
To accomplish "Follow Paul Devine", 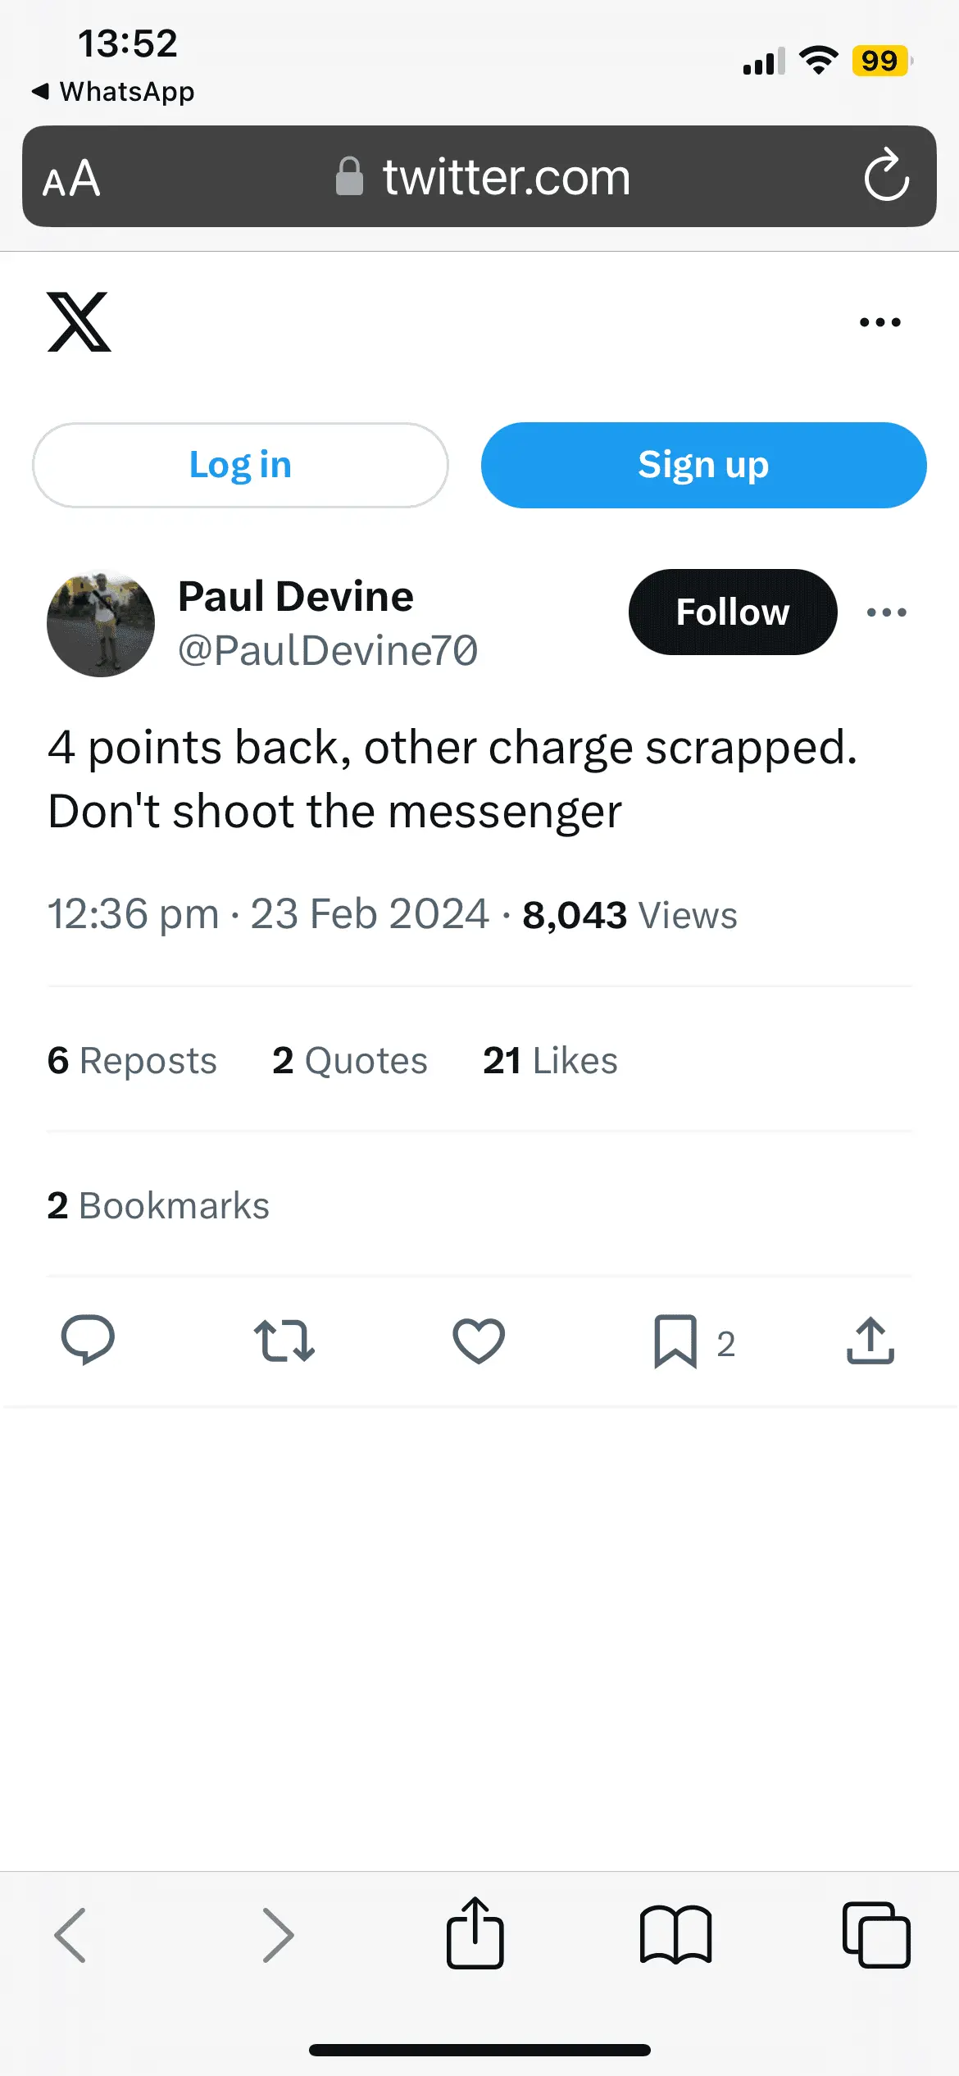I will click(732, 612).
